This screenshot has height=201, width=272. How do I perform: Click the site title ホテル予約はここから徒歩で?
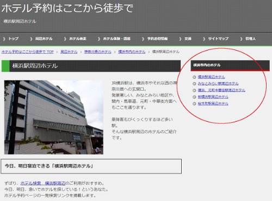pyautogui.click(x=67, y=8)
